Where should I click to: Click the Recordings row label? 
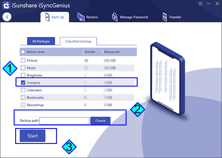[x=36, y=105]
